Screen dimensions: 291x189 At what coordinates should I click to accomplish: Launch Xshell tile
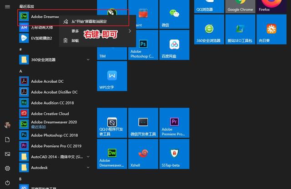click(x=143, y=154)
